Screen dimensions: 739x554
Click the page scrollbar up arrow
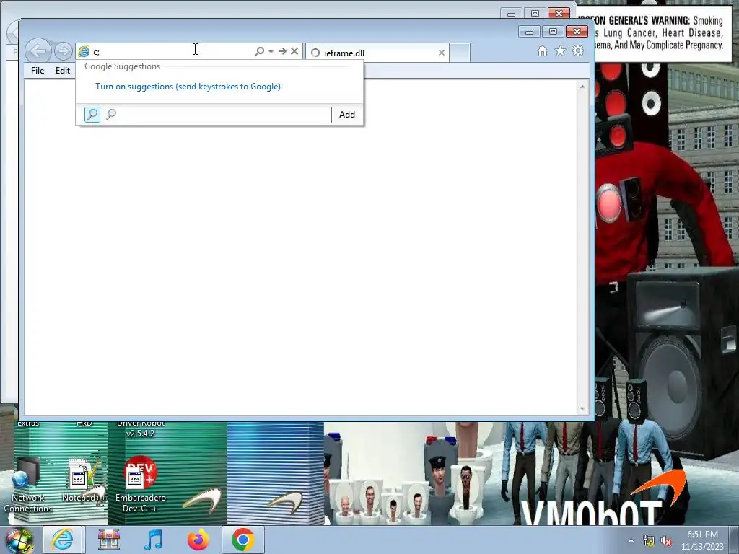coord(582,87)
